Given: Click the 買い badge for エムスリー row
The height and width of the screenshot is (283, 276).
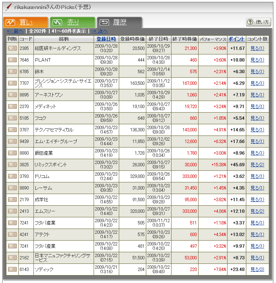Looking at the screenshot, I should [x=12, y=211].
